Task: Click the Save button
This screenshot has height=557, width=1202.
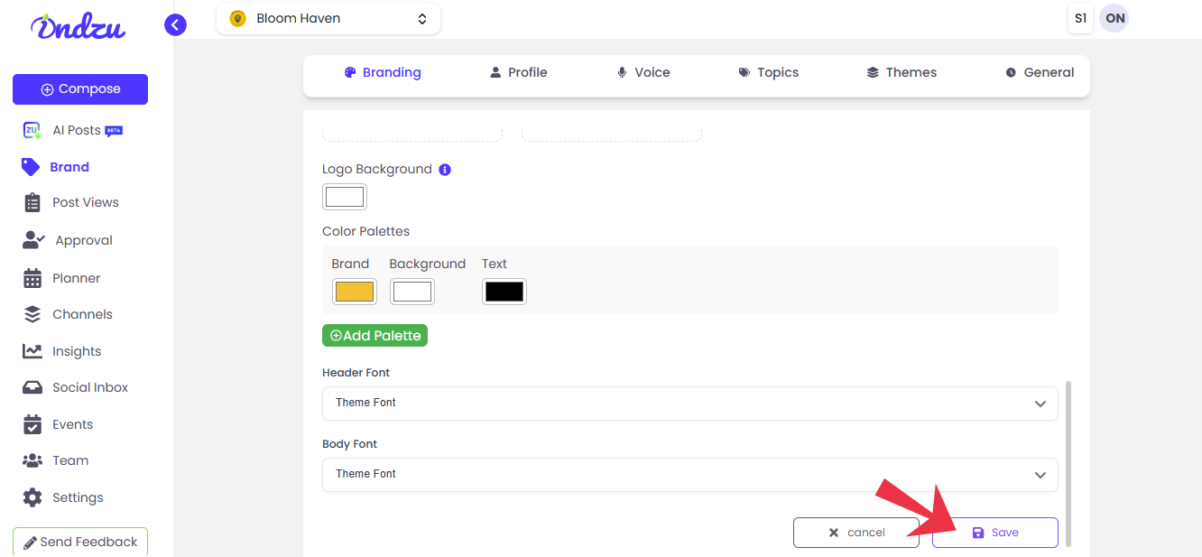Action: (x=994, y=533)
